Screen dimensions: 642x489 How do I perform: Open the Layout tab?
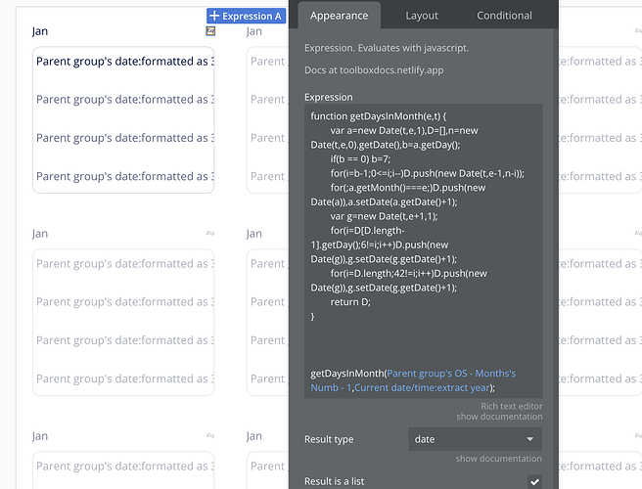click(x=422, y=16)
